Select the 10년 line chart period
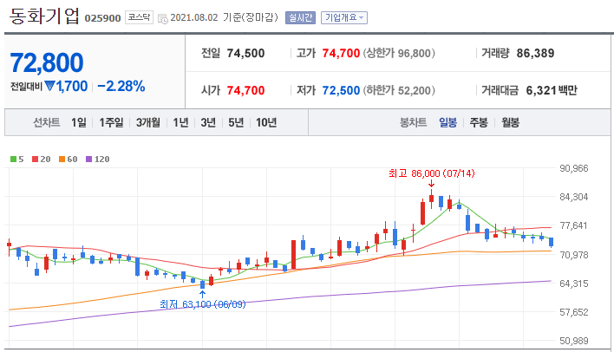The image size is (614, 352). 266,122
